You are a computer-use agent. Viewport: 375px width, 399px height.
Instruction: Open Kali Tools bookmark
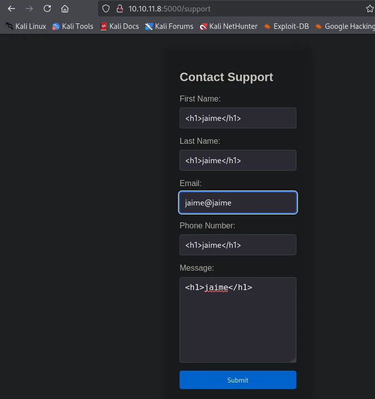73,26
